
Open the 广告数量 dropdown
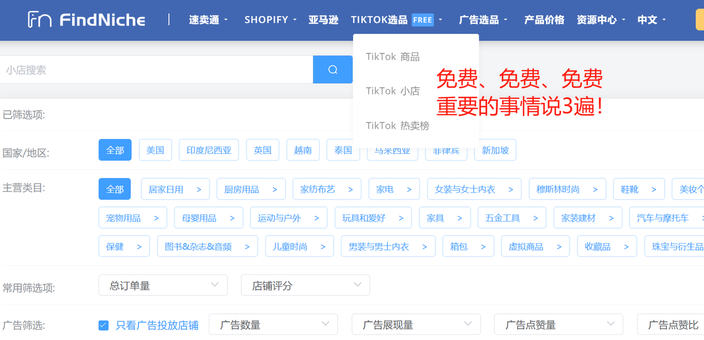pos(273,325)
